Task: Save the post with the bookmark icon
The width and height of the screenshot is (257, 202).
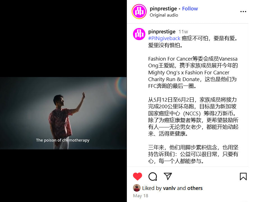Action: pyautogui.click(x=243, y=176)
